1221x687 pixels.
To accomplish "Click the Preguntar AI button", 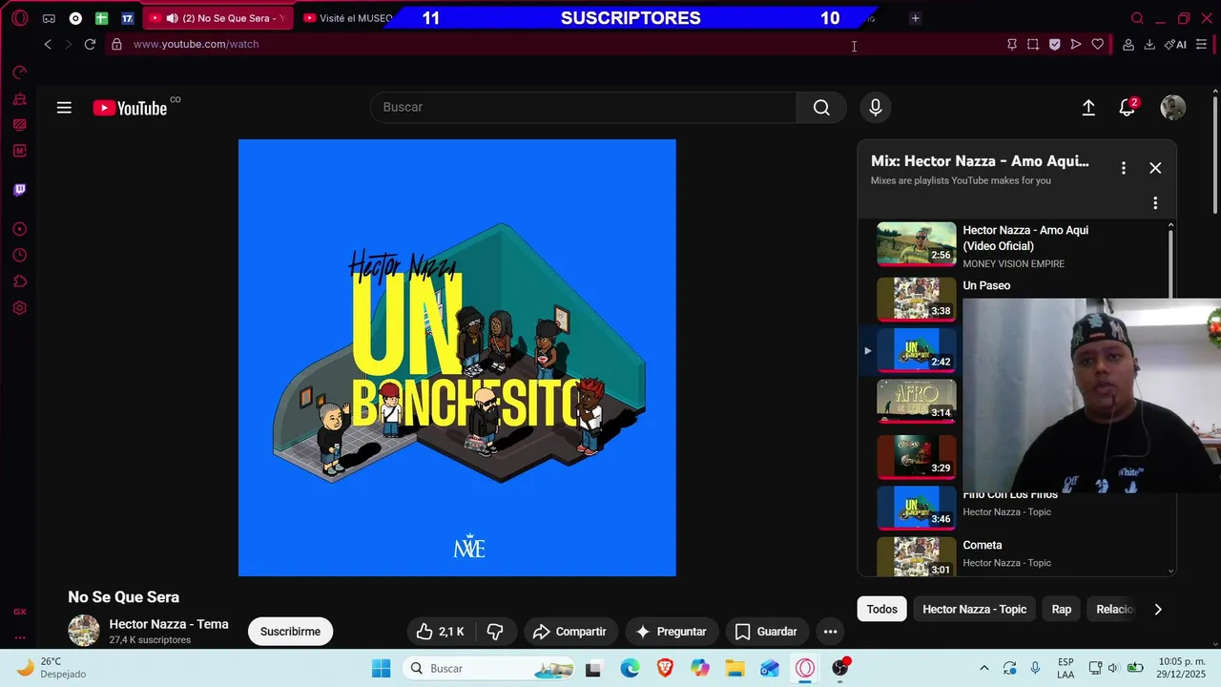I will [672, 632].
